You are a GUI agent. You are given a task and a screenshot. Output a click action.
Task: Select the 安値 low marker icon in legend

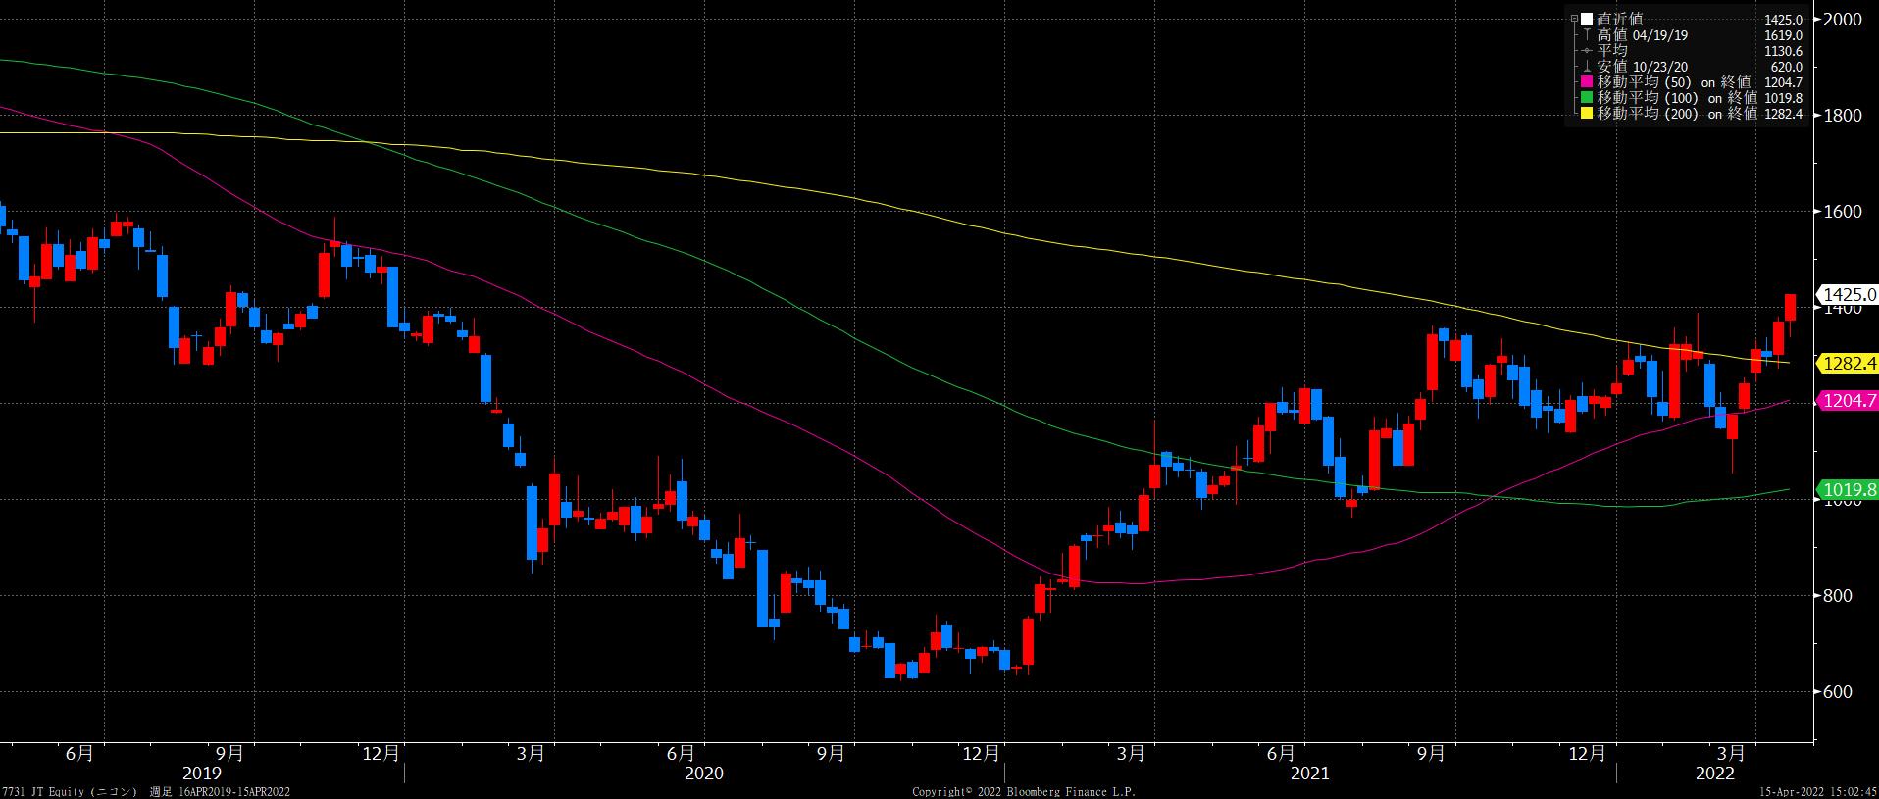point(1587,67)
